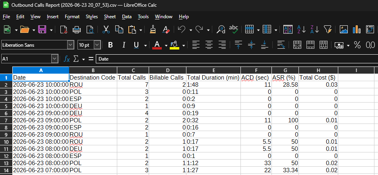Click the formula input line showing Date
This screenshot has height=175, width=378.
pyautogui.click(x=237, y=59)
